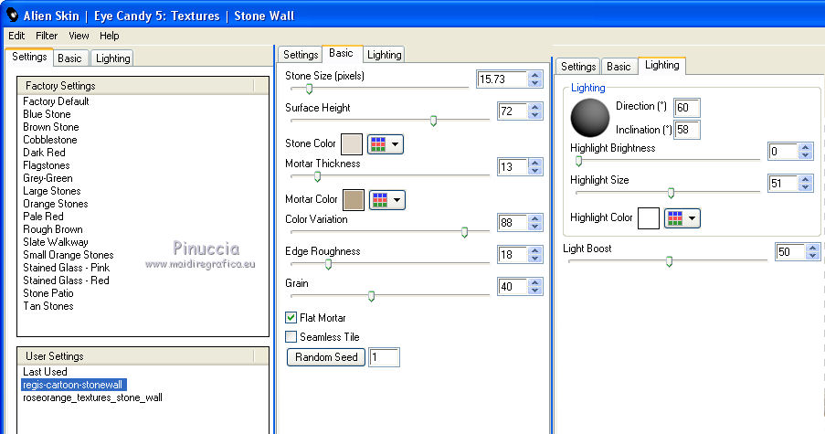Select Cobblestone preset
825x434 pixels.
pyautogui.click(x=50, y=140)
